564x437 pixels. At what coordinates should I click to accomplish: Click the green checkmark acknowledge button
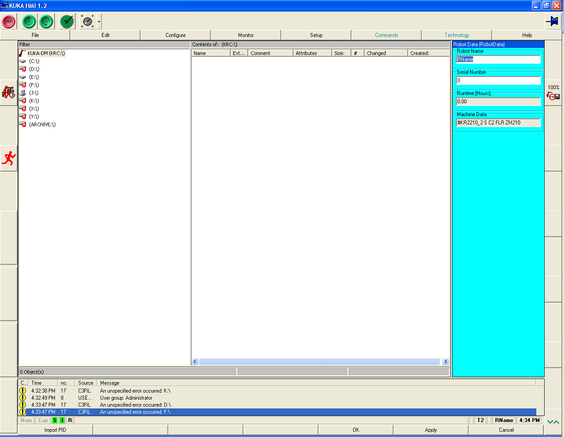tap(67, 21)
